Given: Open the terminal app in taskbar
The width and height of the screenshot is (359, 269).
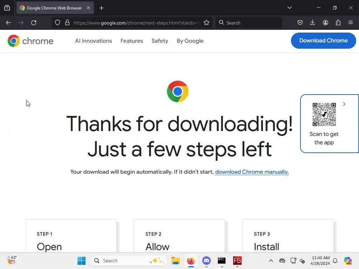Looking at the screenshot, I should [222, 261].
